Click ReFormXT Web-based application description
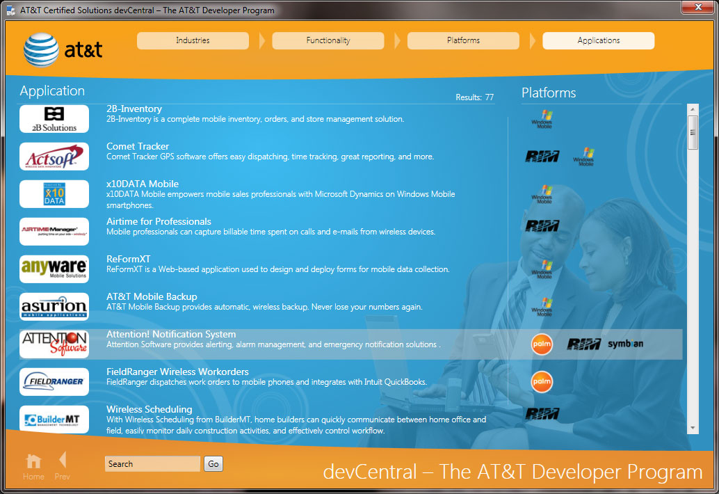Screen dimensions: 719x494 pyautogui.click(x=278, y=270)
